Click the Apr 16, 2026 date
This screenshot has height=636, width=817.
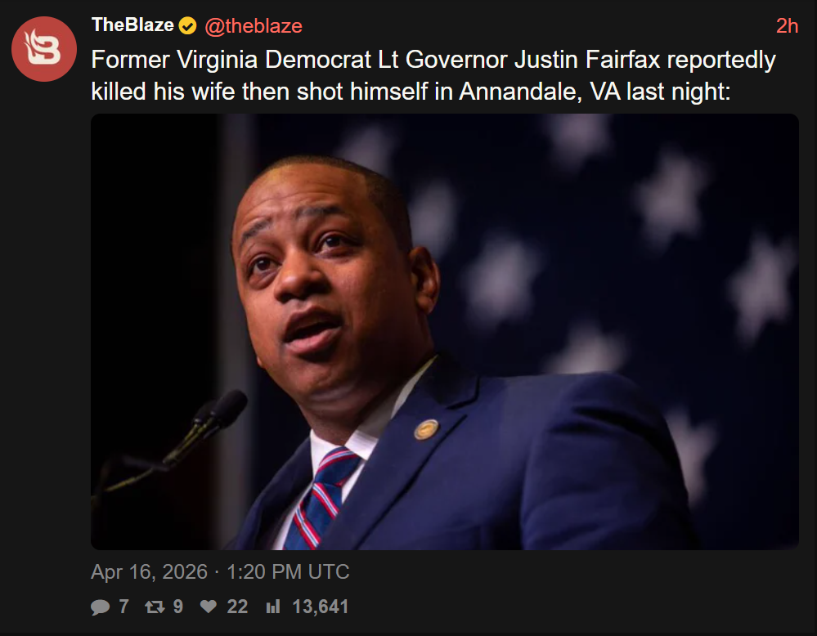[149, 572]
